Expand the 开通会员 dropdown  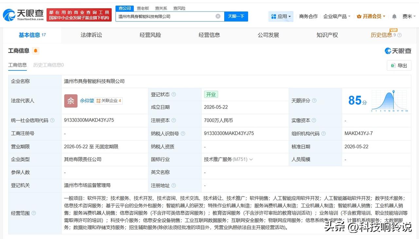point(371,16)
